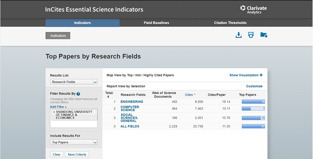Click the print icon
Viewport: 313px width, 159px height.
(251, 35)
